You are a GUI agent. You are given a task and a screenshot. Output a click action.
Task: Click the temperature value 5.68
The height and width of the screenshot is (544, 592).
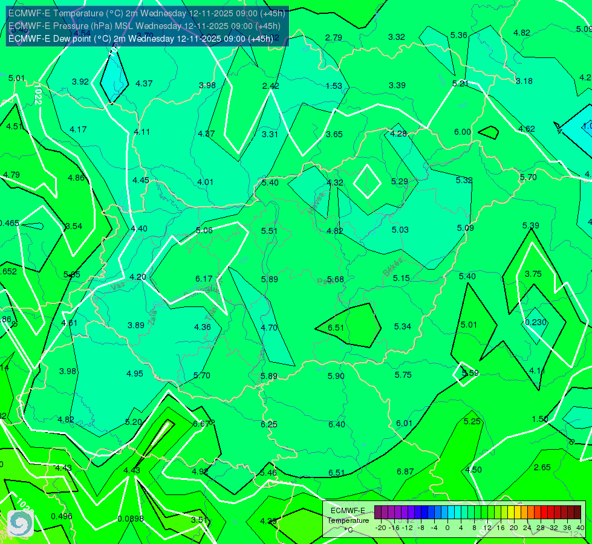(335, 279)
